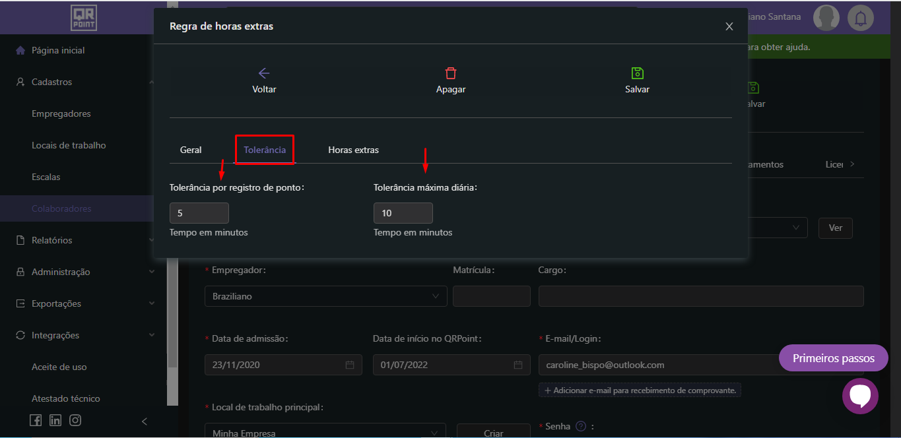Image resolution: width=901 pixels, height=438 pixels.
Task: Click the Voltar back arrow icon
Action: pyautogui.click(x=264, y=73)
